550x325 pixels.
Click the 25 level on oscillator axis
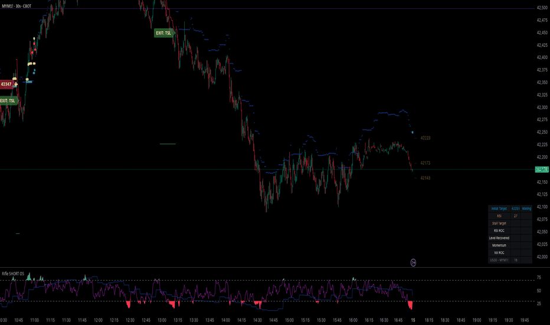click(x=539, y=304)
